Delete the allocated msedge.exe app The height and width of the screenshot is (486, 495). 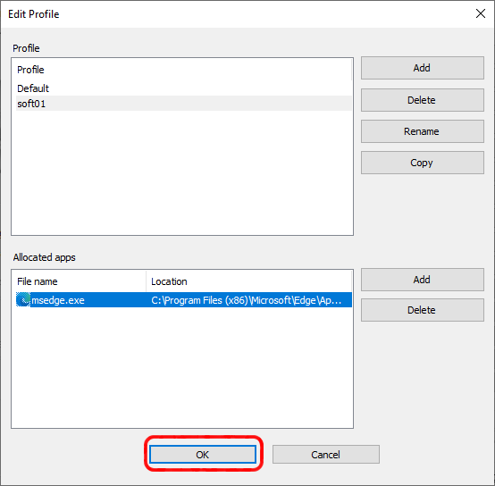pyautogui.click(x=422, y=310)
